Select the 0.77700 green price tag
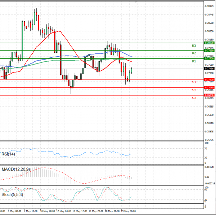 [x=209, y=58]
